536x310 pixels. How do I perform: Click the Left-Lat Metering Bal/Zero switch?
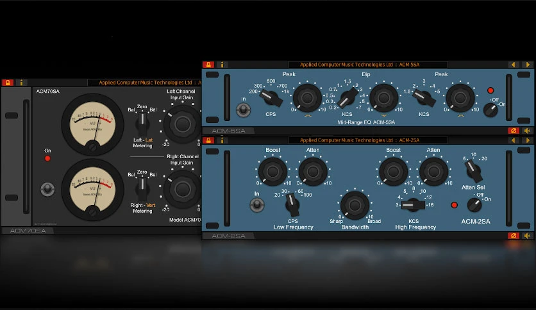[142, 124]
